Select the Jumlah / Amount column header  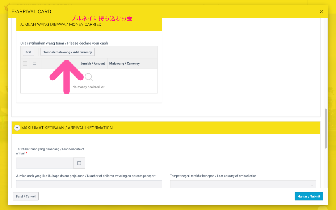pos(93,63)
